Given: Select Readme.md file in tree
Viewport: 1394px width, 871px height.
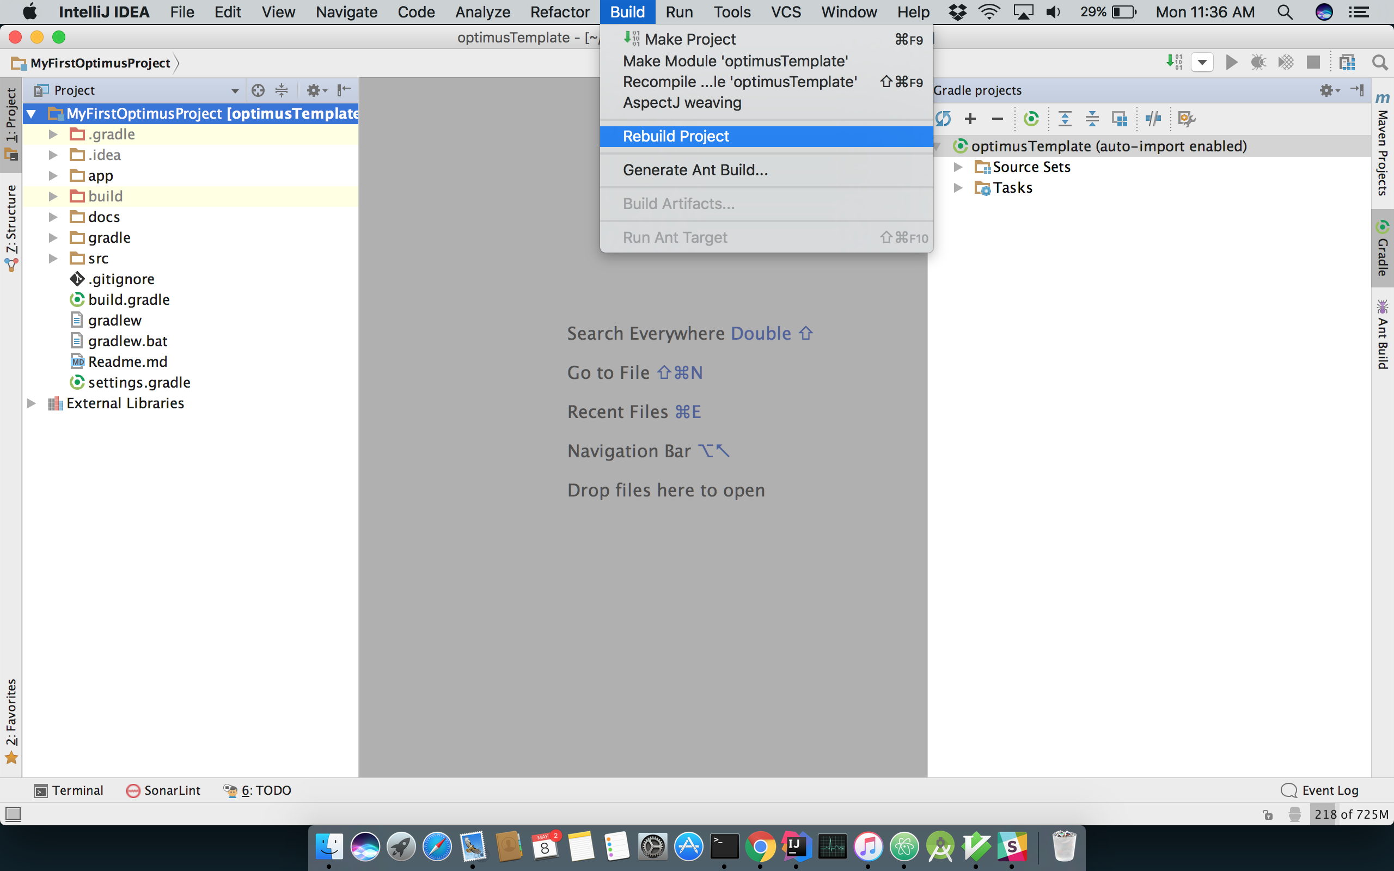Looking at the screenshot, I should [128, 363].
